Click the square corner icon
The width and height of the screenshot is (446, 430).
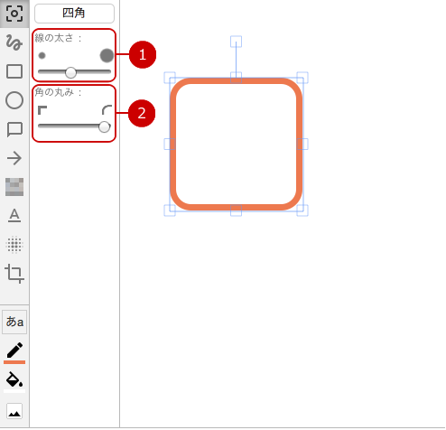[42, 110]
